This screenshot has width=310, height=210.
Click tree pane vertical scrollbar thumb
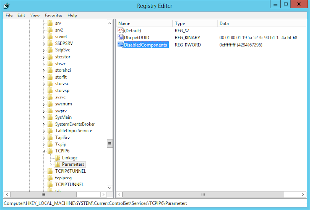(x=110, y=144)
